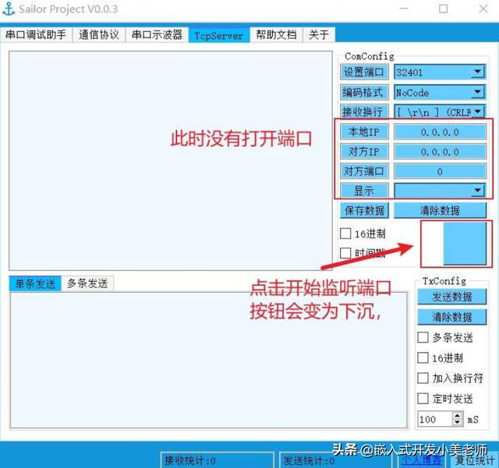Click the 发送统计:0 status field
Viewport: 499px width, 468px height.
pos(338,460)
